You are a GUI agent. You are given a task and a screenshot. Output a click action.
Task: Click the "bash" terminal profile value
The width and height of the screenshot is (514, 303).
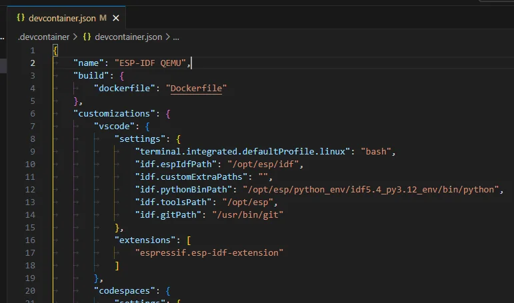[x=378, y=151]
